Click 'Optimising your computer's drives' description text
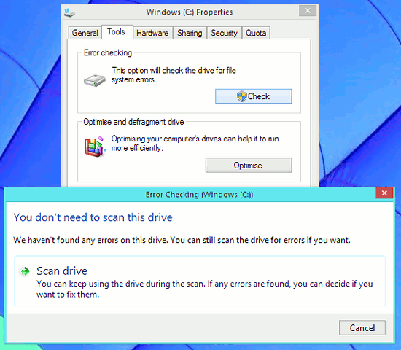This screenshot has width=401, height=350. 195,143
